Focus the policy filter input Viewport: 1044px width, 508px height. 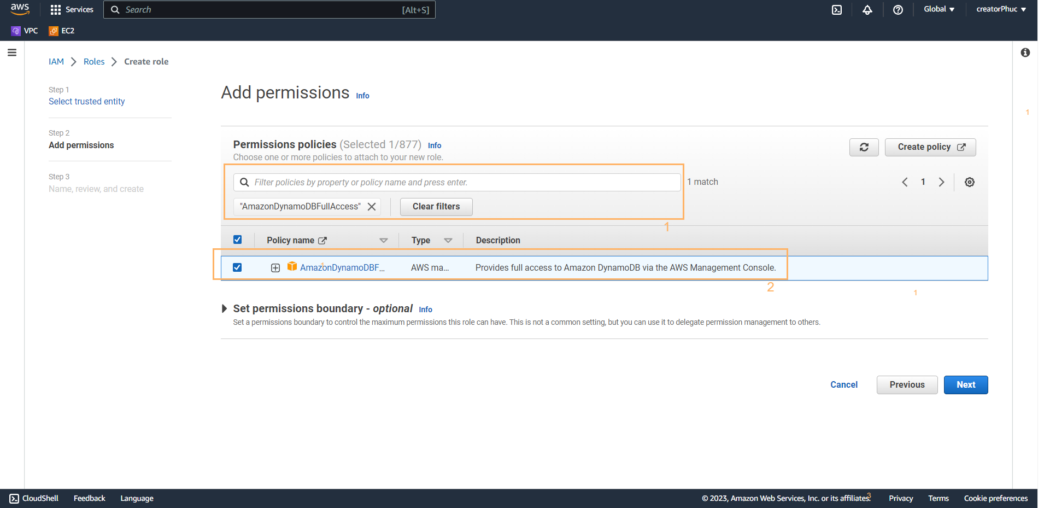457,183
